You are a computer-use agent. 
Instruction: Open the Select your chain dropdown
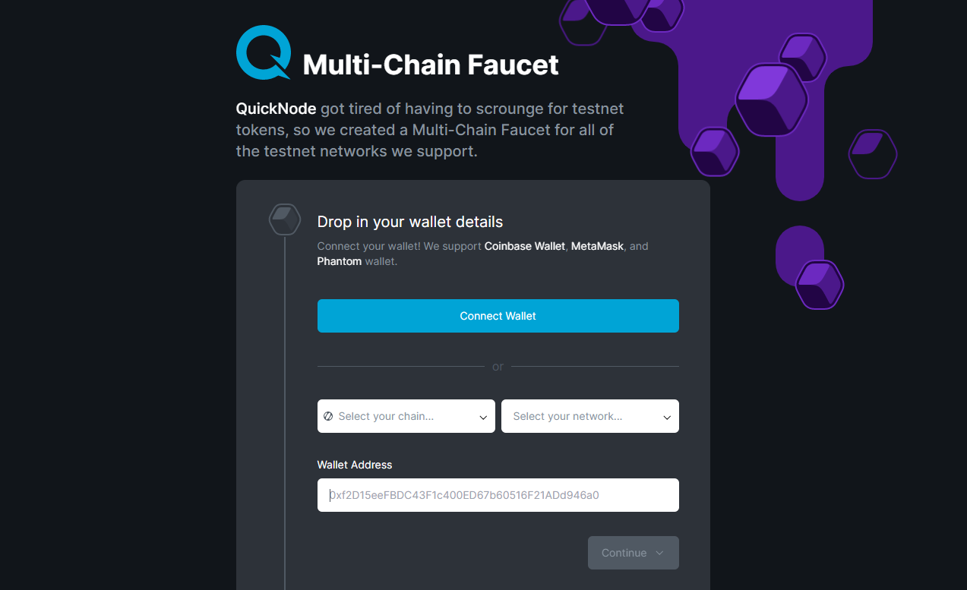coord(406,415)
